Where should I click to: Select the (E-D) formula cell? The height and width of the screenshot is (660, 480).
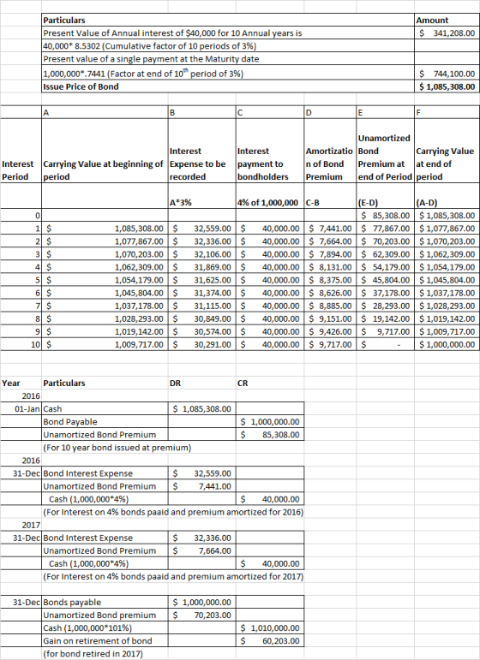(385, 196)
